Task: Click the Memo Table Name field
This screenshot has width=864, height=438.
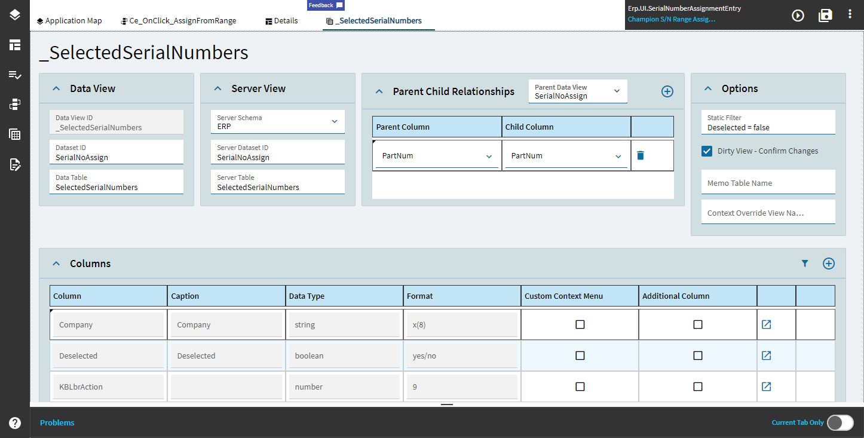Action: click(x=768, y=183)
